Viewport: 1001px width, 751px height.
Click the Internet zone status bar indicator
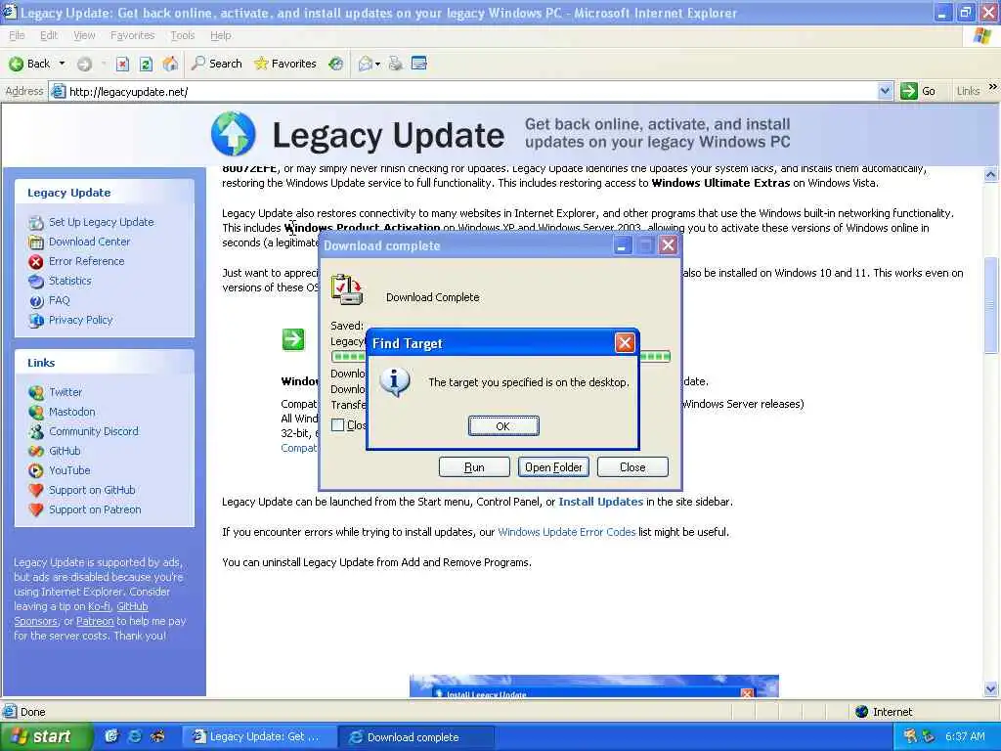884,712
